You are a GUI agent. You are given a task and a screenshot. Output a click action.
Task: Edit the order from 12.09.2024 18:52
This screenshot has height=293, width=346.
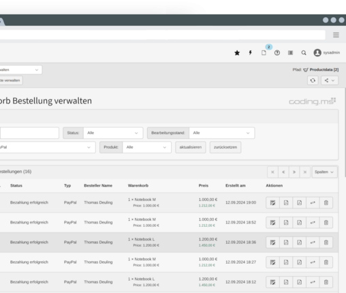coord(272,223)
